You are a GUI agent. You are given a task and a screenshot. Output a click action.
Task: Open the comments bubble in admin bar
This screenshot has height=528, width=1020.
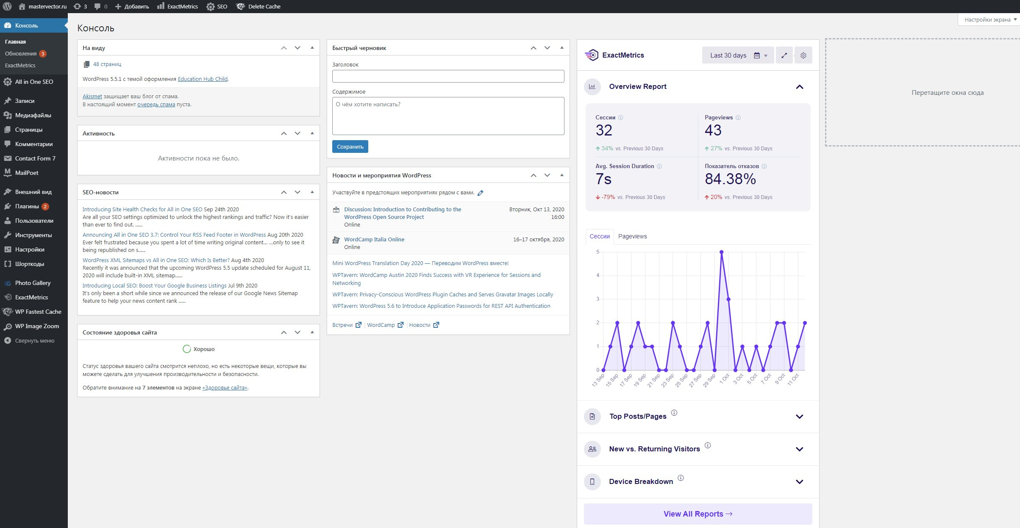(97, 6)
